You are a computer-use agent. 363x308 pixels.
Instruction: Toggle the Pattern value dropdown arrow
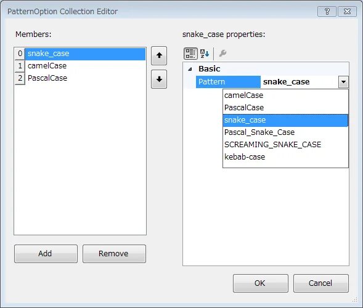coord(343,82)
